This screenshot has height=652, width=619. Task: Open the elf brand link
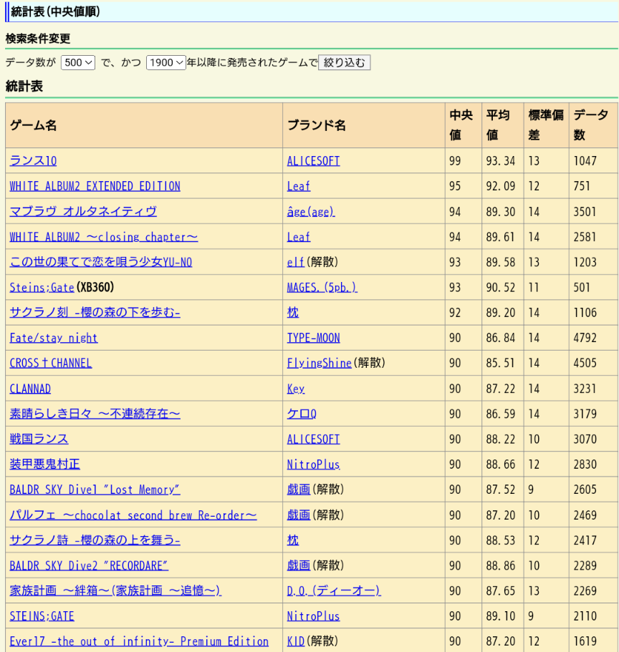pos(296,262)
